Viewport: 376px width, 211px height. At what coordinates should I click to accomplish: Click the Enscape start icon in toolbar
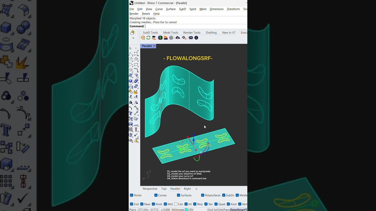(143, 38)
